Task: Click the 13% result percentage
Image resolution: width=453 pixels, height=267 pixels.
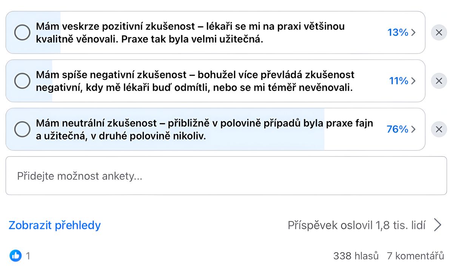Action: (x=398, y=32)
